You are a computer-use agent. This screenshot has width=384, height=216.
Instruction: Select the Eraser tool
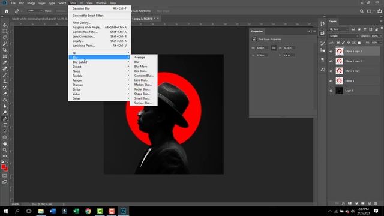[5, 94]
